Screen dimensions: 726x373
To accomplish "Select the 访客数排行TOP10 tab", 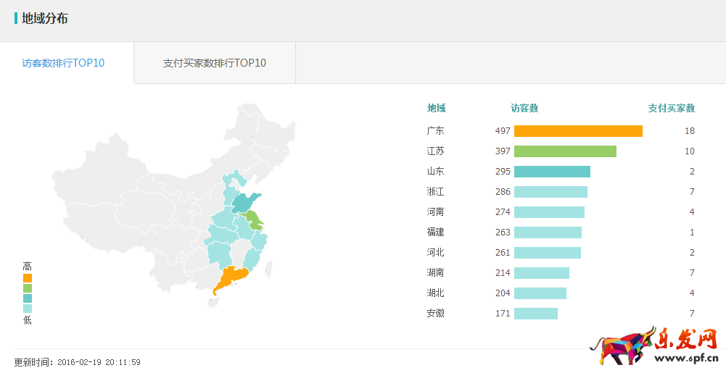I will click(63, 63).
